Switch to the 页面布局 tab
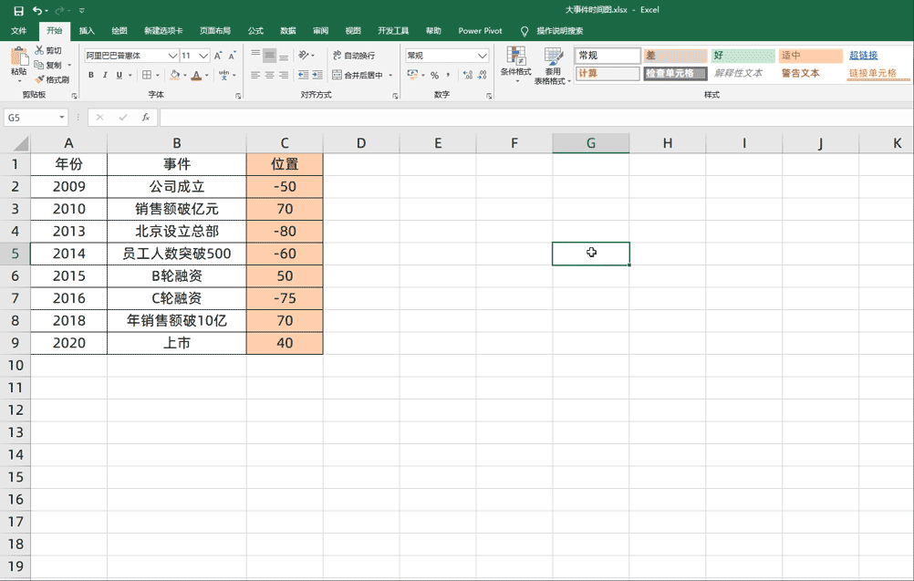Viewport: 914px width, 581px height. (215, 31)
